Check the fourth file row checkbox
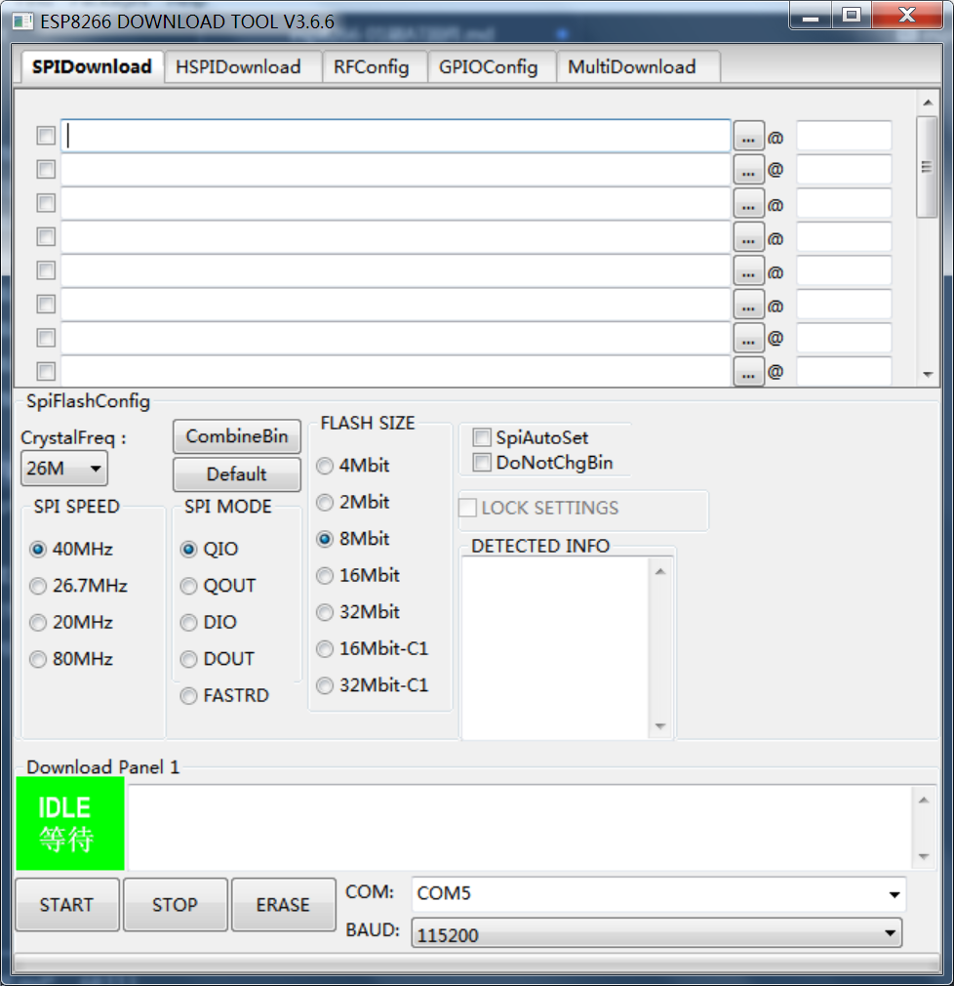 click(x=46, y=237)
